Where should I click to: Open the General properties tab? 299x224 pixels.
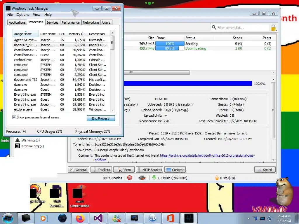(x=78, y=169)
